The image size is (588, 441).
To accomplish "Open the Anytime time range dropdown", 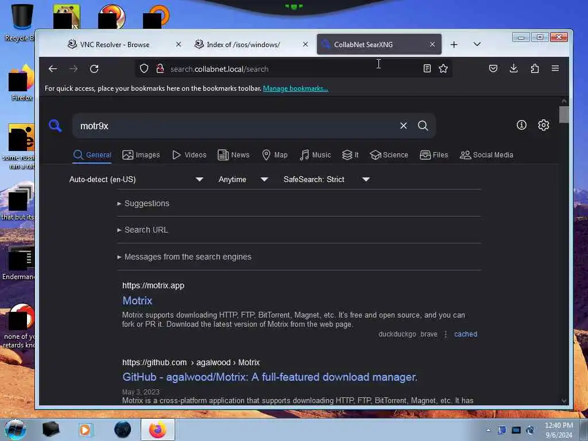I will (243, 179).
